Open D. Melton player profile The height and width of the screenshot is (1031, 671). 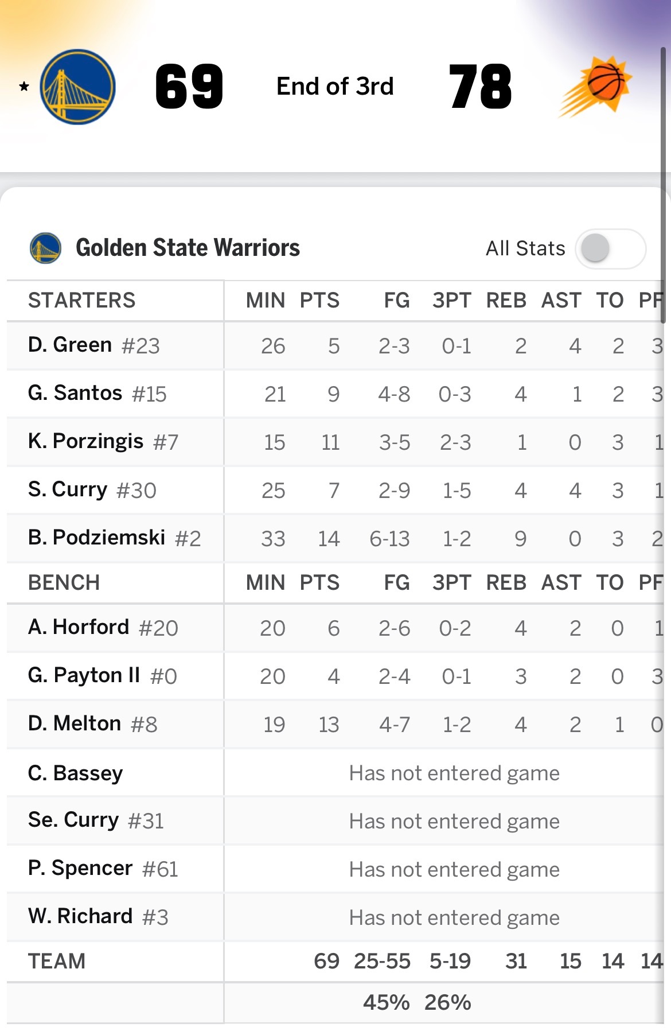(75, 724)
